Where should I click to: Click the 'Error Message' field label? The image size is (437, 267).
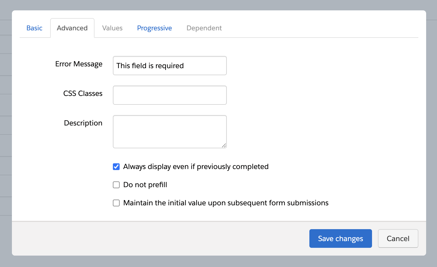[x=79, y=64]
